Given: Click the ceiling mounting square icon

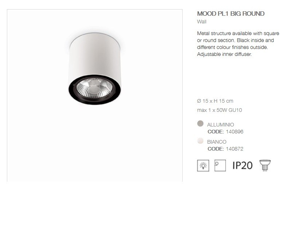Looking at the screenshot, I should click(220, 165).
